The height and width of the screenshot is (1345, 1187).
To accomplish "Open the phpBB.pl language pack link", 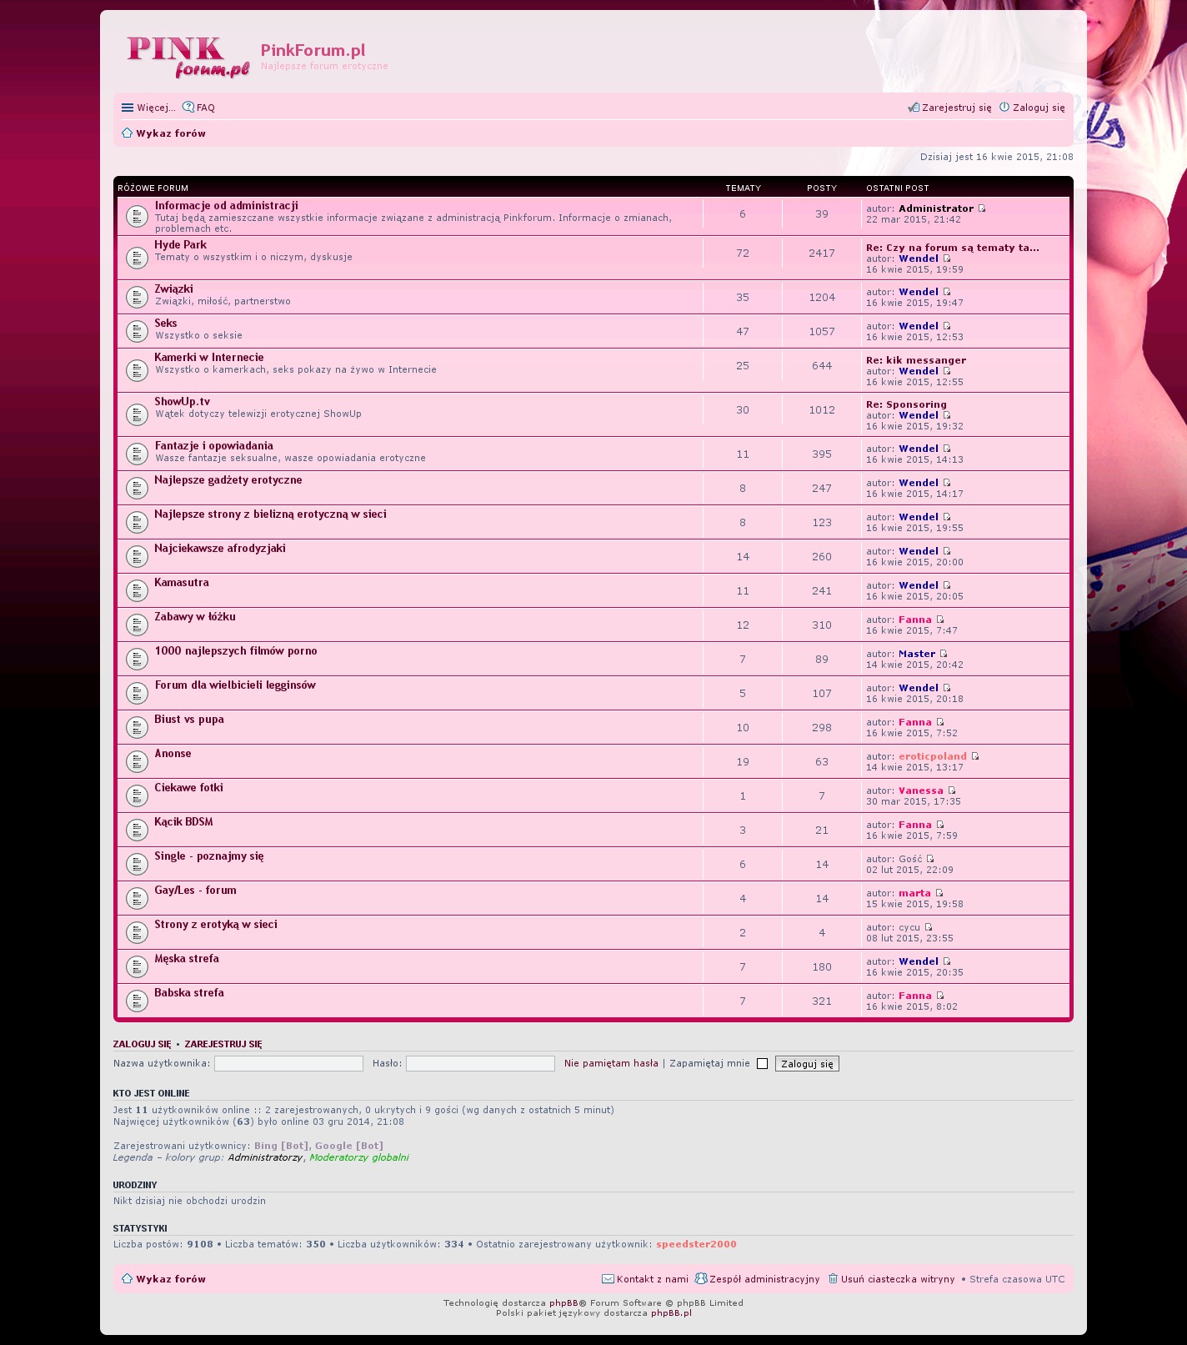I will point(671,1313).
